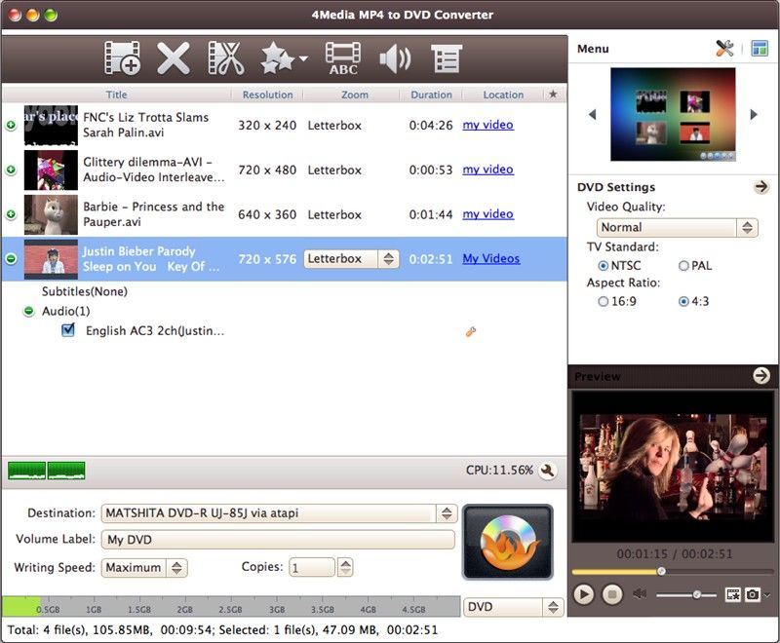Select 4:3 aspect ratio
Image resolution: width=780 pixels, height=643 pixels.
tap(683, 302)
